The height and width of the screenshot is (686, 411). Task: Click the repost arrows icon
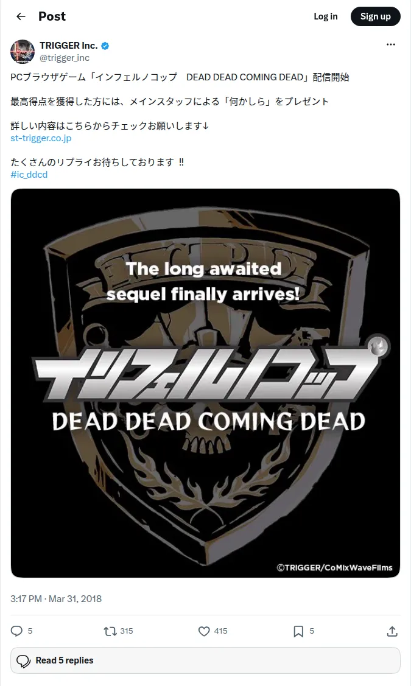[x=110, y=631]
